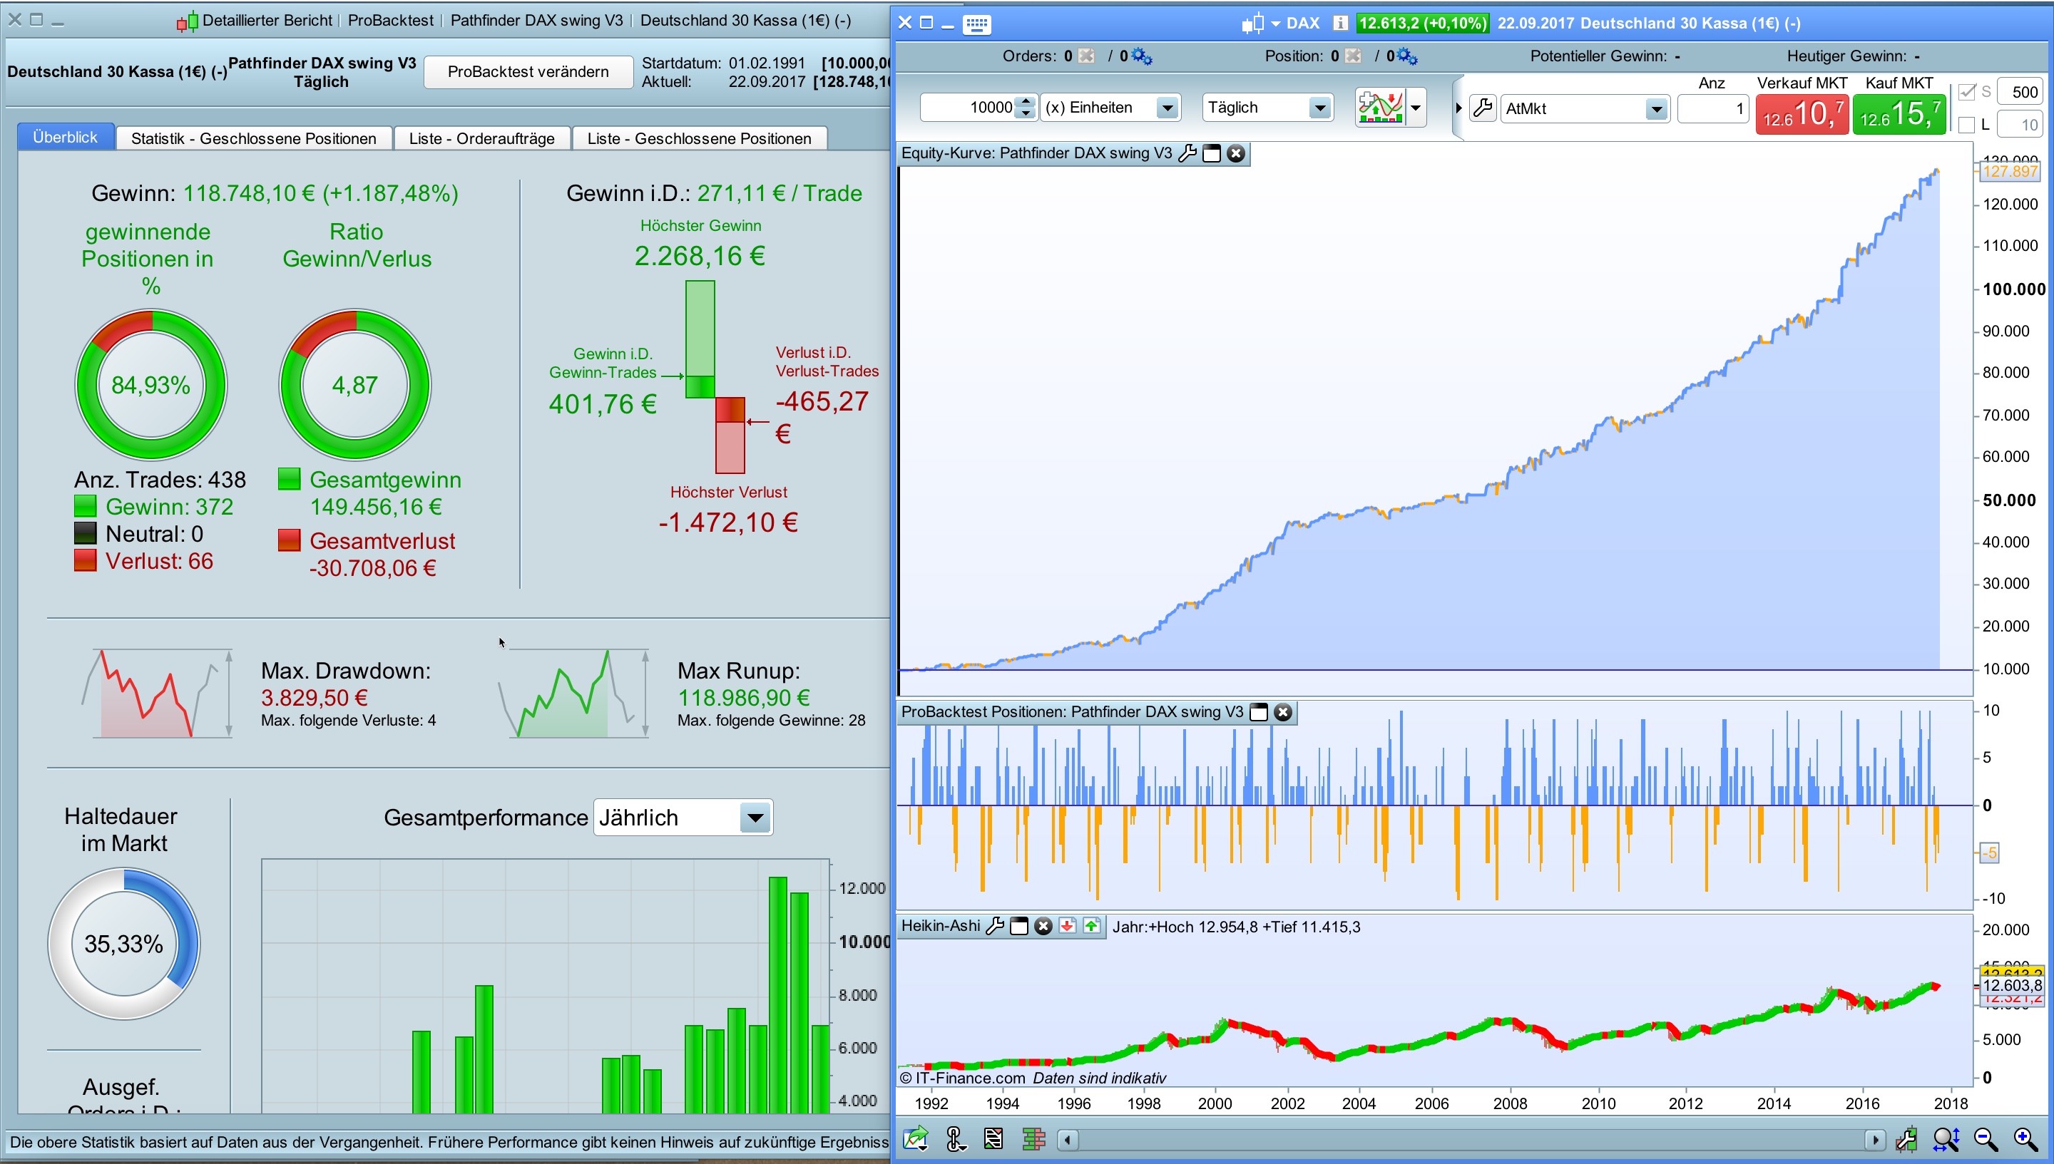2054x1164 pixels.
Task: Open the Jährlich performance period dropdown
Action: pyautogui.click(x=755, y=818)
